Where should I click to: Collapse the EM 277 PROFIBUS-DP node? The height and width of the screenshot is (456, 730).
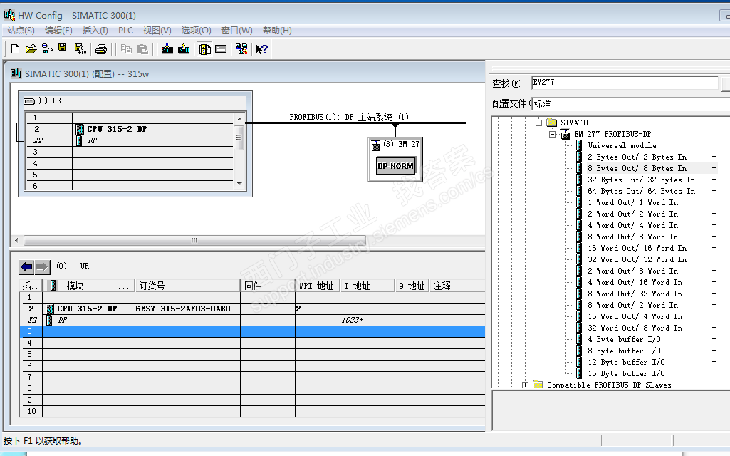click(552, 134)
